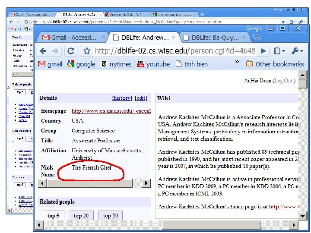
Task: Click the gmail bookmark in the background window
Action: tap(15, 29)
